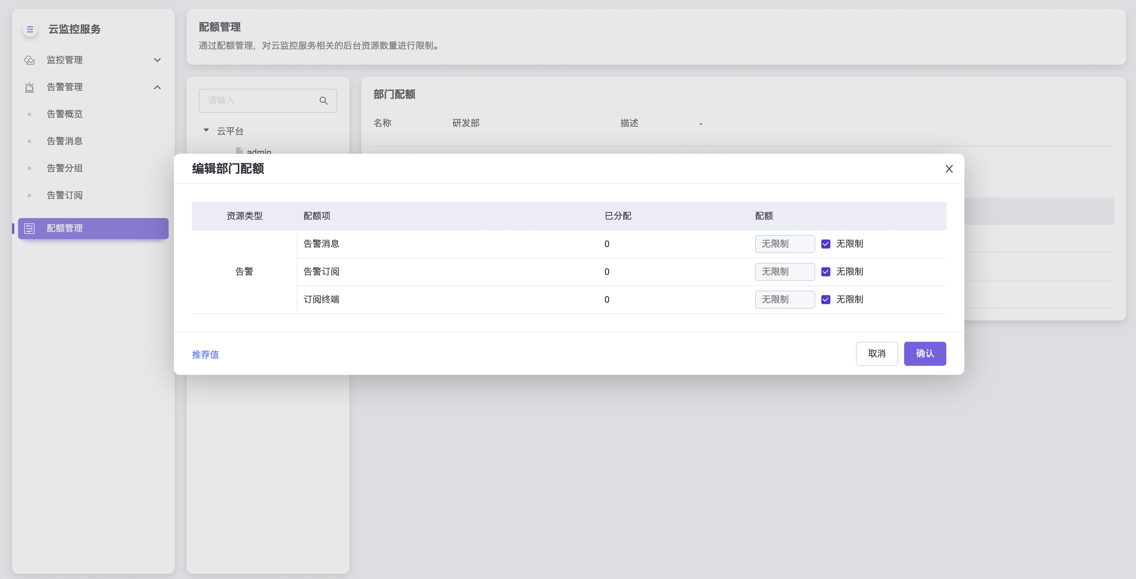Expand the 监控管理 menu chevron
Image resolution: width=1136 pixels, height=579 pixels.
click(x=157, y=60)
